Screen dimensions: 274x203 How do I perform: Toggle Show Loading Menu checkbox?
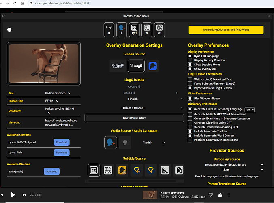(x=190, y=65)
